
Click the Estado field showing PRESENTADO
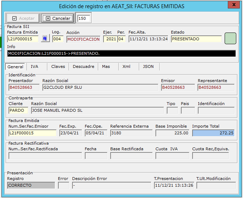tap(196, 39)
